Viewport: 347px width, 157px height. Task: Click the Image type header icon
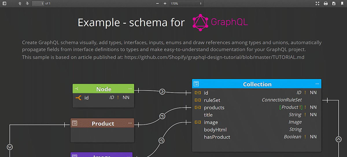(74, 155)
